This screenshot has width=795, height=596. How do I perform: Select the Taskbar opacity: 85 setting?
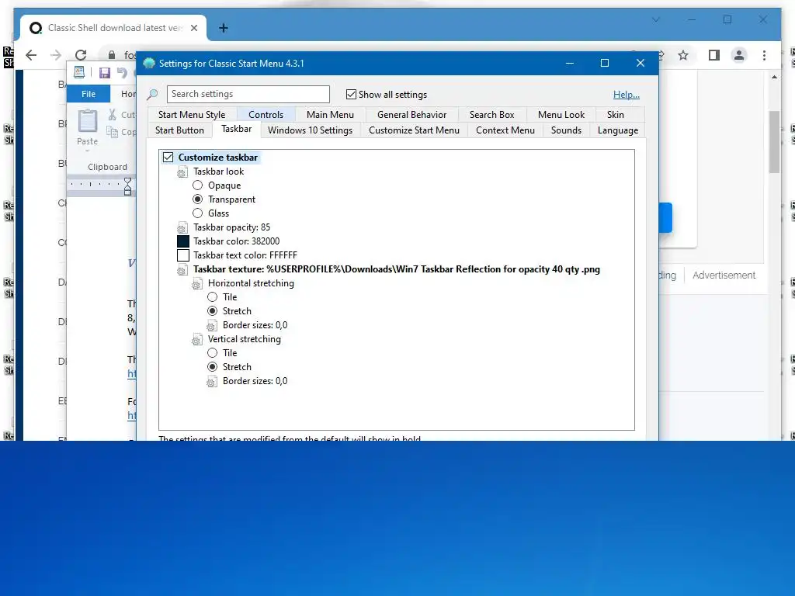231,227
